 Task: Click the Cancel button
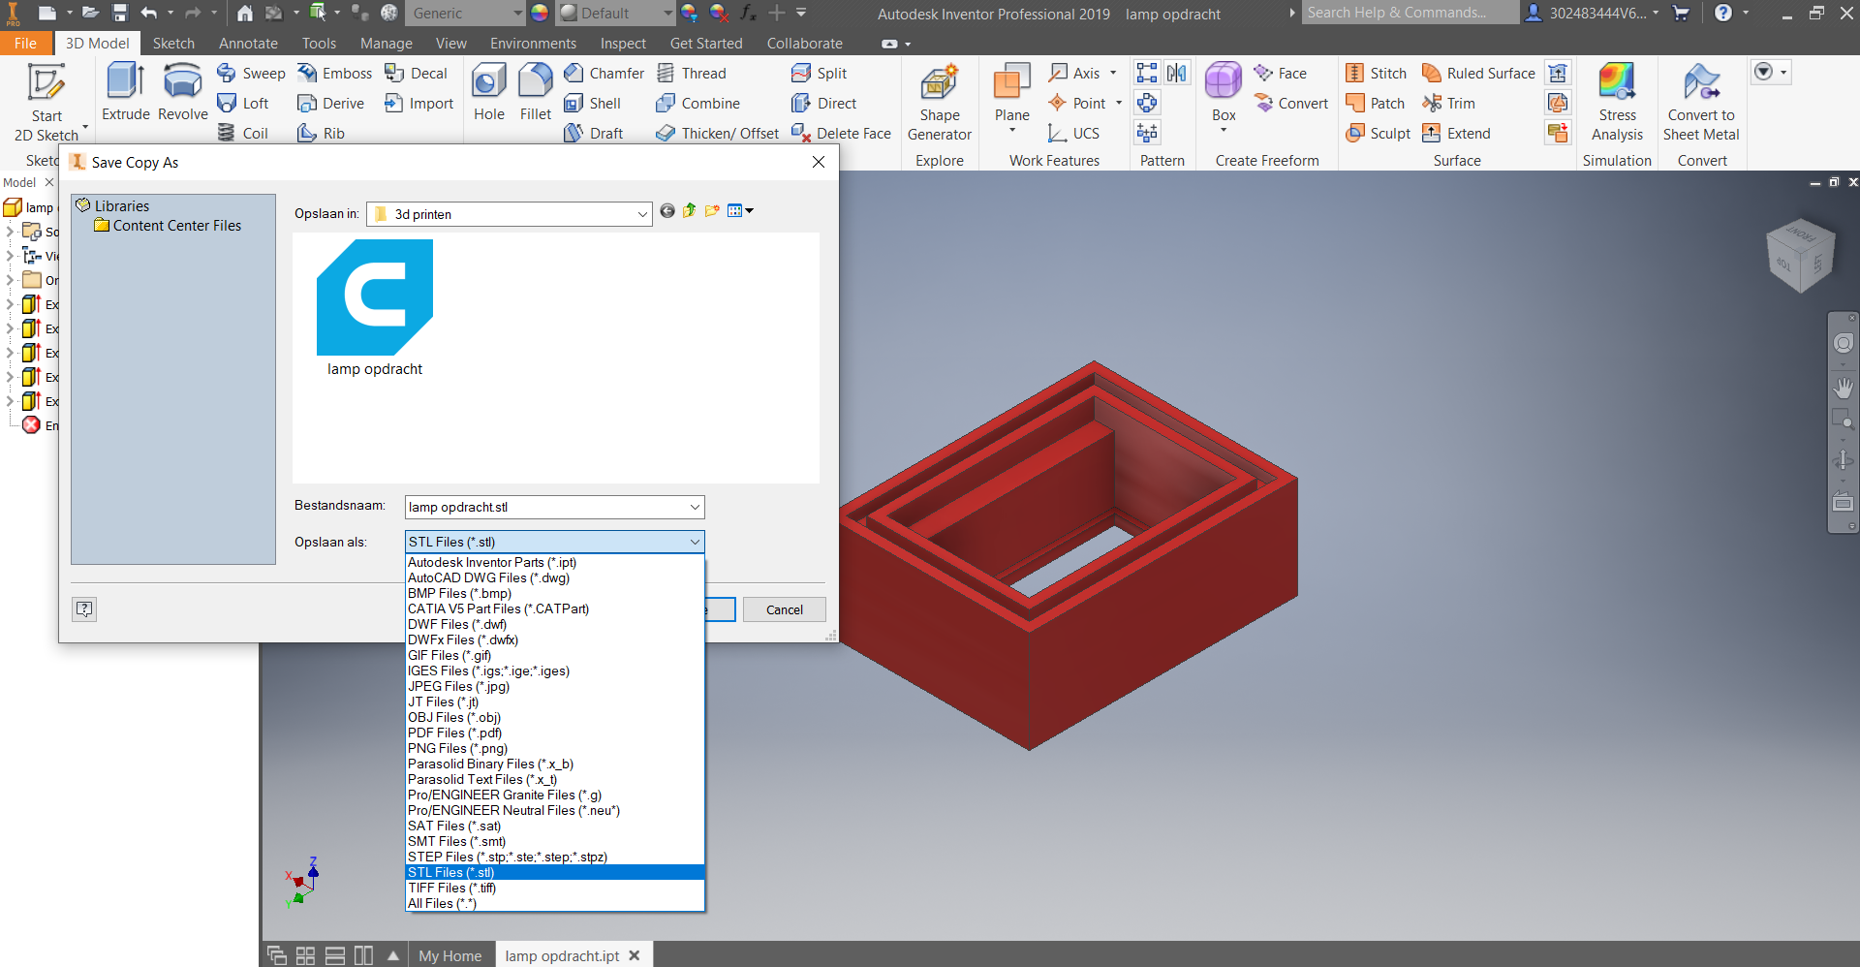[x=784, y=609]
